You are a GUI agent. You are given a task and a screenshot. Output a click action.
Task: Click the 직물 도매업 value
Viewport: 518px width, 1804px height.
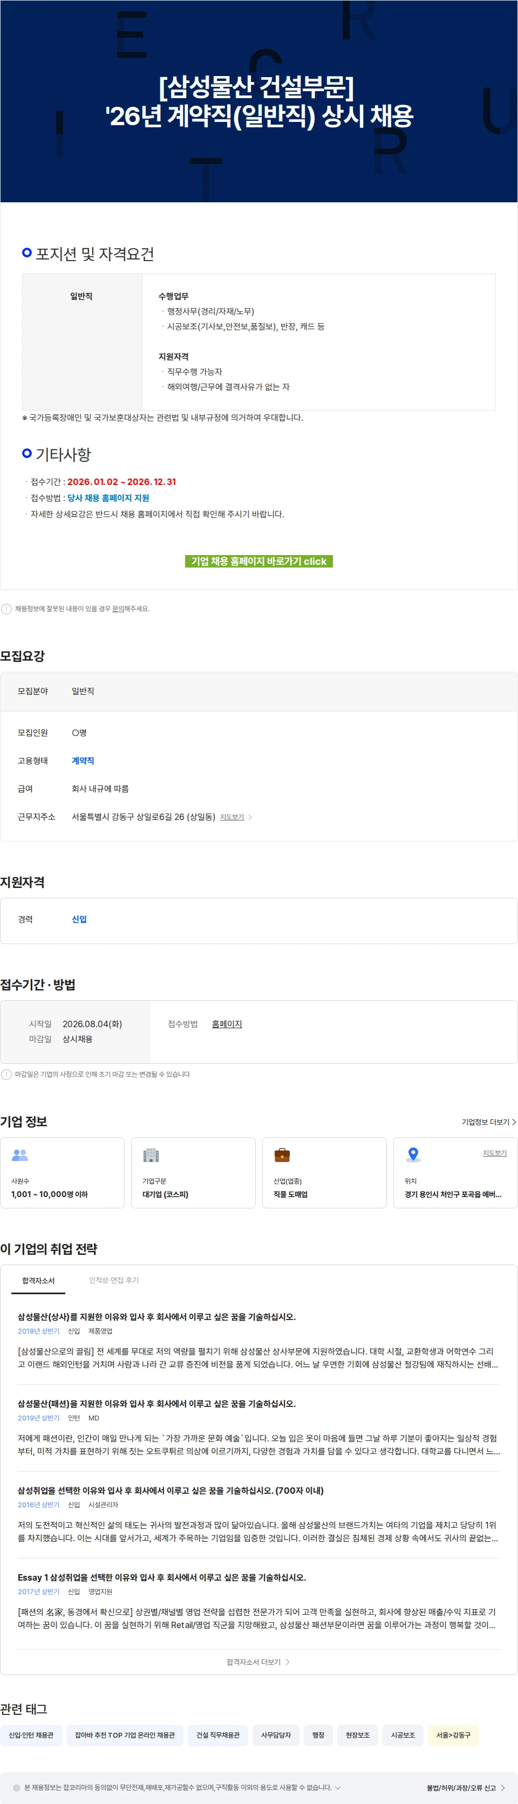(x=290, y=1194)
